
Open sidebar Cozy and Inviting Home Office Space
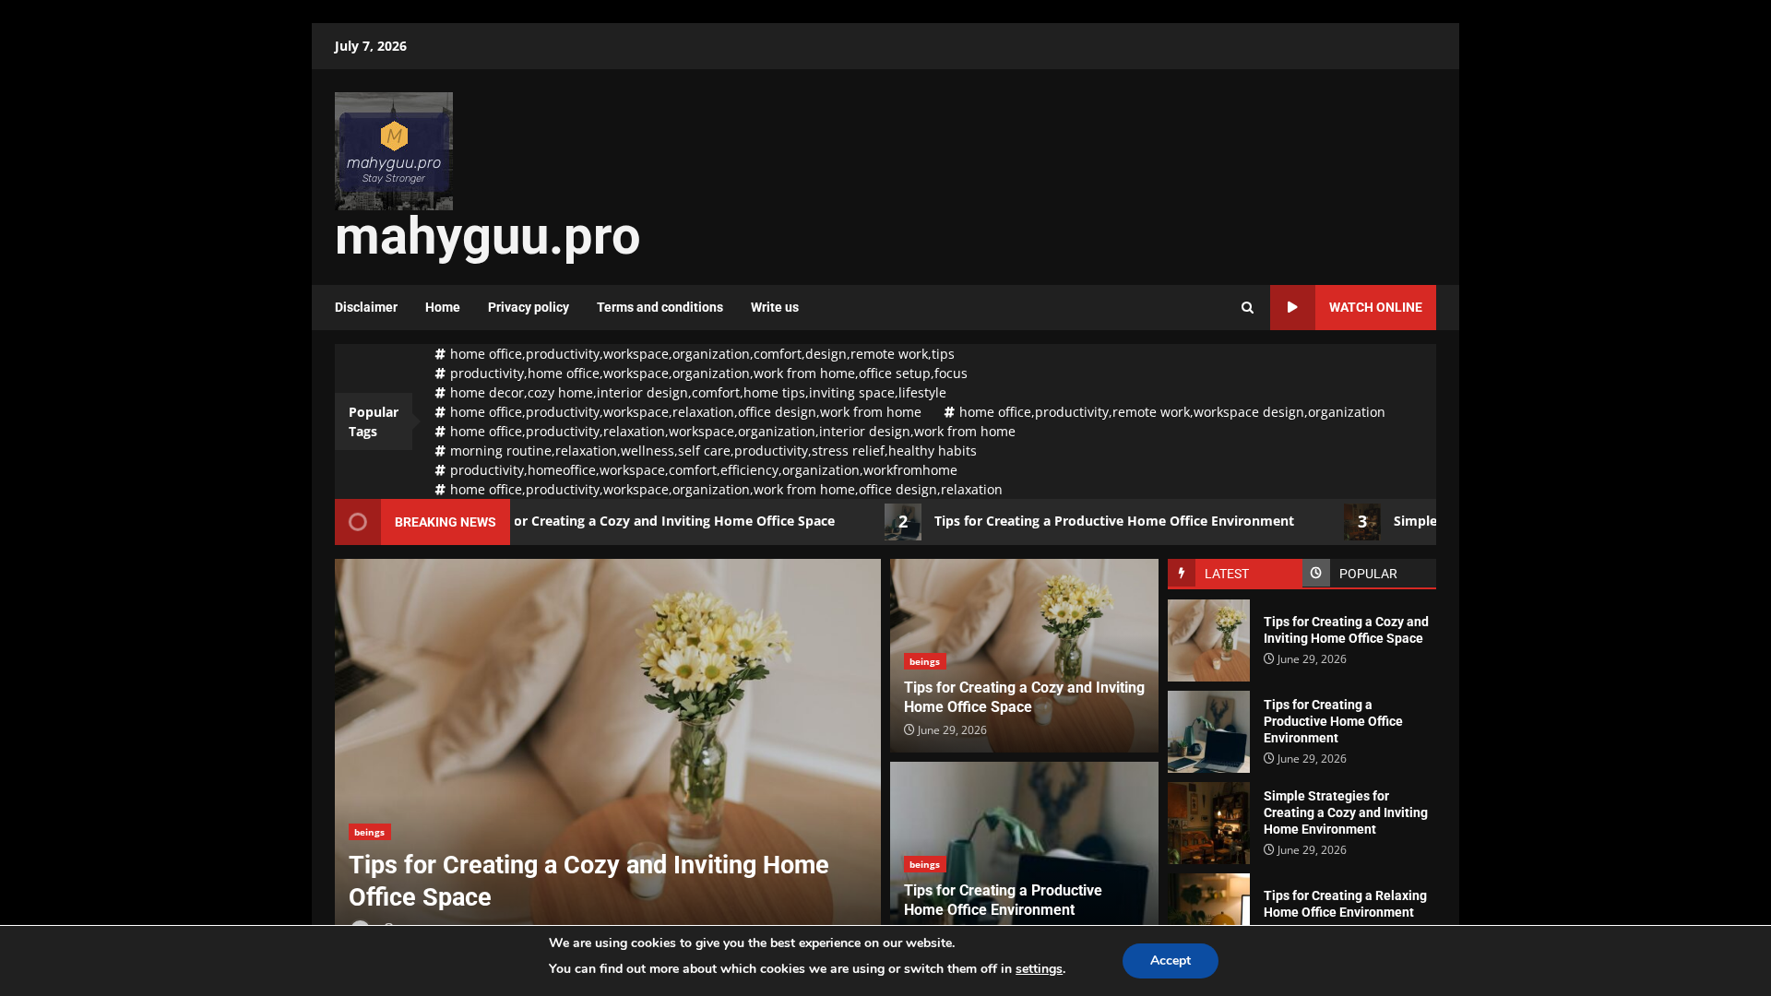pos(1346,630)
